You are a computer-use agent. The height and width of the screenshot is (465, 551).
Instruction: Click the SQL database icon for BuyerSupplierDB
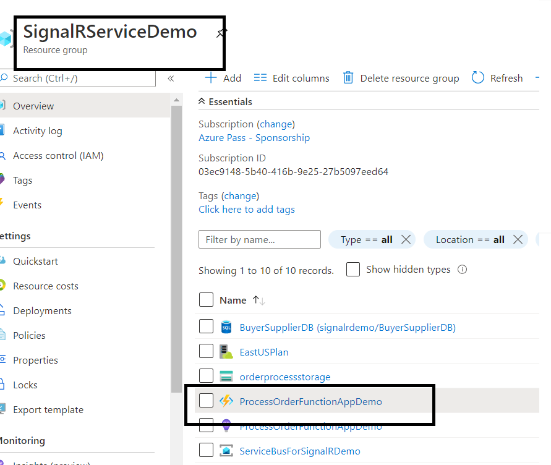tap(226, 327)
